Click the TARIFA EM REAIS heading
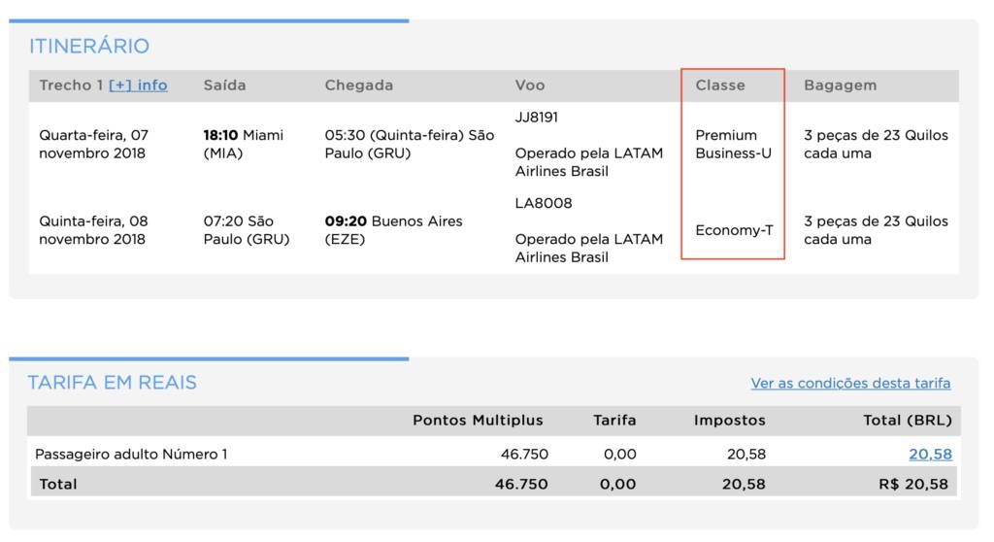Screen dimensions: 994x542 click(113, 382)
